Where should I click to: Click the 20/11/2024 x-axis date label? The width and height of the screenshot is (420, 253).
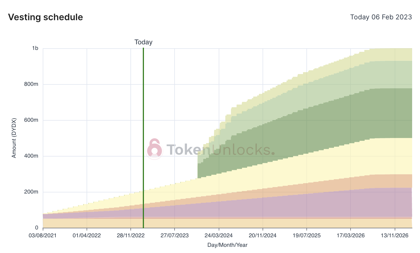[x=263, y=235]
